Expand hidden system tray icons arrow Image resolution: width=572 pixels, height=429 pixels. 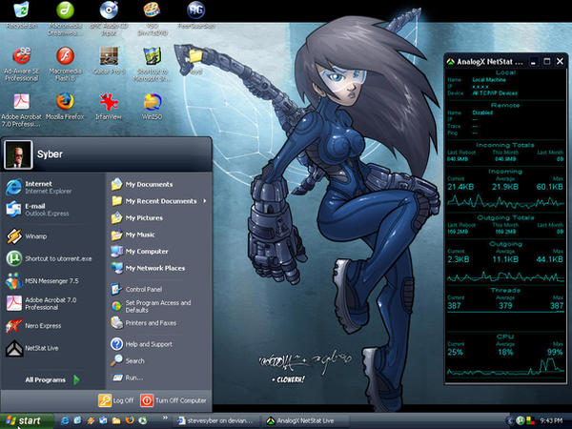[510, 420]
